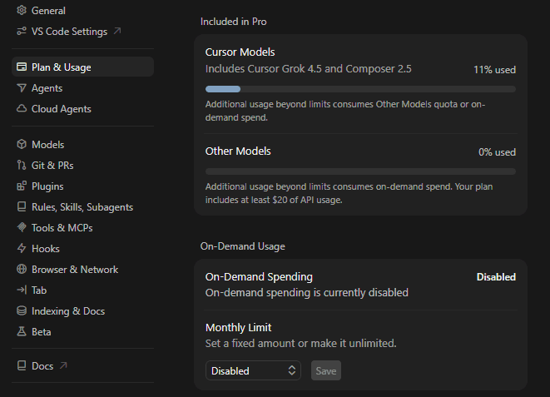The image size is (550, 397).
Task: Click the external link arrow beside VS Code Settings
Action: [x=117, y=32]
